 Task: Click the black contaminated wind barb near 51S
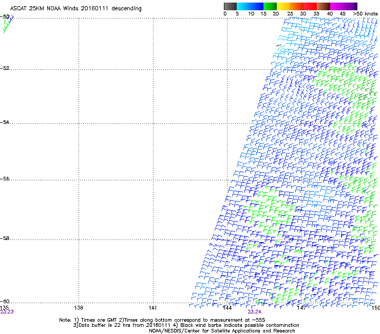coord(279,45)
